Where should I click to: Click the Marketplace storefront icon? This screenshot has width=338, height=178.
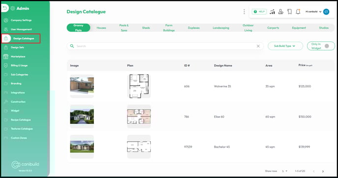click(6, 57)
